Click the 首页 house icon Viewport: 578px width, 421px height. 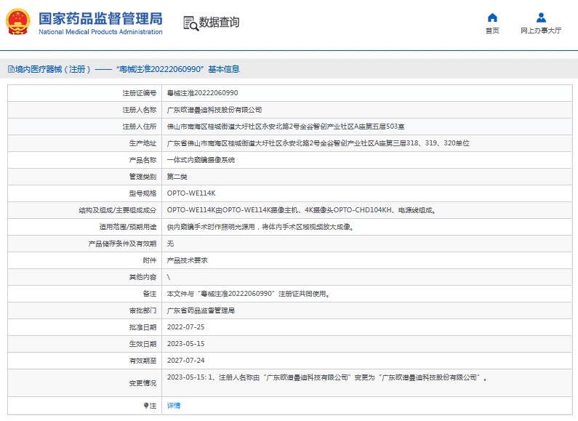[492, 17]
